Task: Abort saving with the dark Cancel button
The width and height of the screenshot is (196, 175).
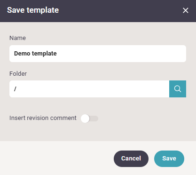Action: pos(131,159)
